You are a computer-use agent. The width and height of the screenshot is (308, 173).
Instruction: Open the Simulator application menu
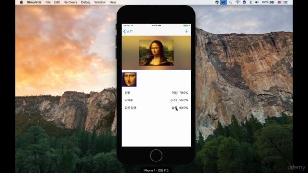[x=34, y=2]
